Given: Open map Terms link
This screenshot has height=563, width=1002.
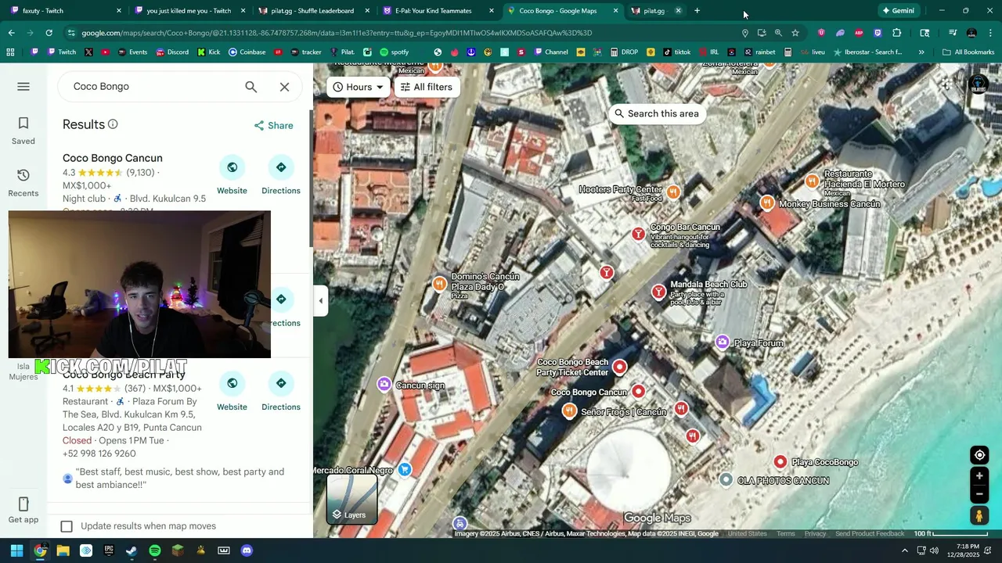Looking at the screenshot, I should (x=786, y=534).
